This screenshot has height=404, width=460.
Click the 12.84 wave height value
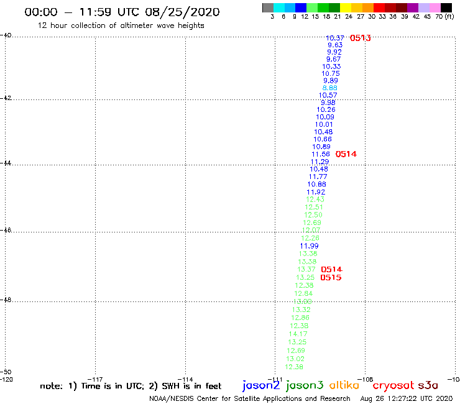303,294
